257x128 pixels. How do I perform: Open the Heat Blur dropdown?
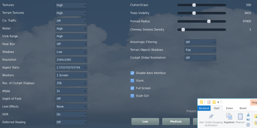[71, 44]
